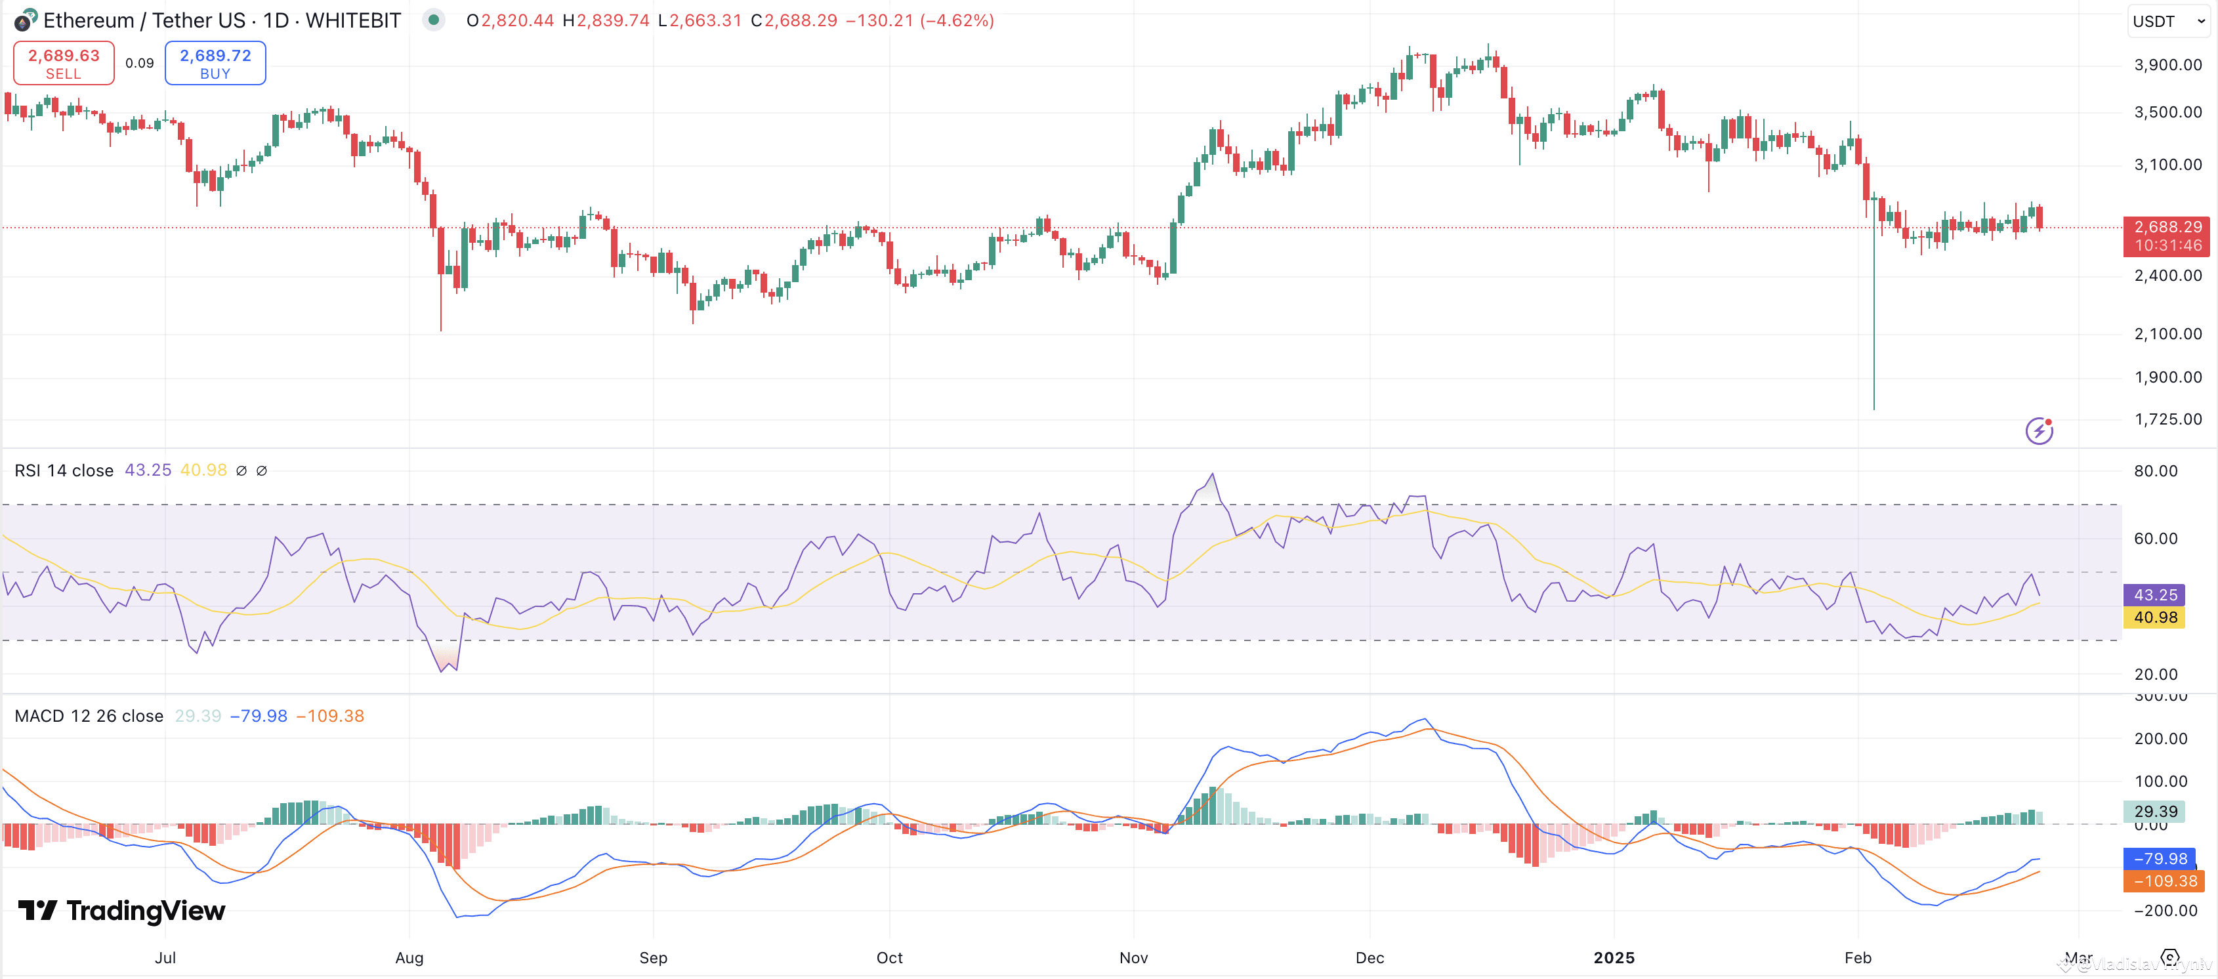Click second empty-value symbol in RSI legend
The image size is (2218, 979).
coord(262,471)
